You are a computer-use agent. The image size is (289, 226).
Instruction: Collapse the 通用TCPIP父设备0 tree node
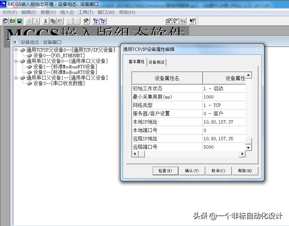point(16,50)
